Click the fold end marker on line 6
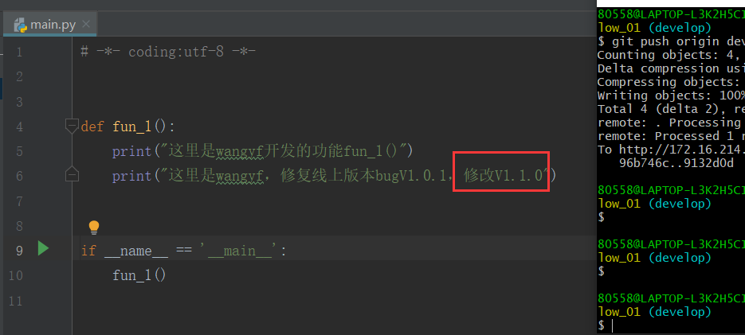The width and height of the screenshot is (745, 335). point(72,175)
